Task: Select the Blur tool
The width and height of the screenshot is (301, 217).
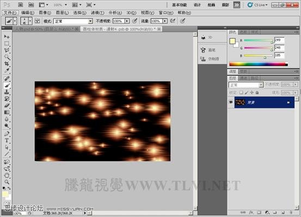Action: pos(7,119)
